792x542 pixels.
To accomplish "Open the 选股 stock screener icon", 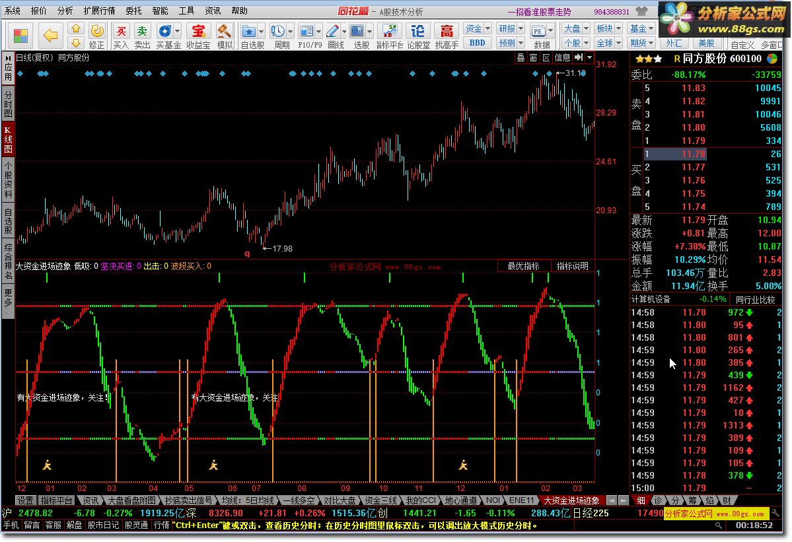I will pyautogui.click(x=357, y=31).
